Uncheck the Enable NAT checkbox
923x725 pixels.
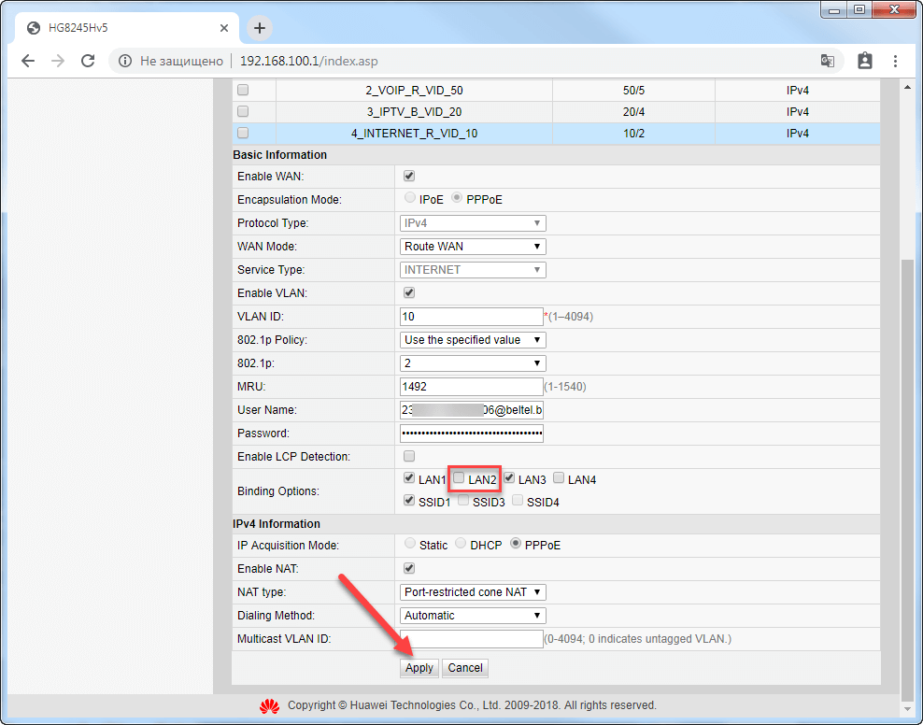point(408,568)
